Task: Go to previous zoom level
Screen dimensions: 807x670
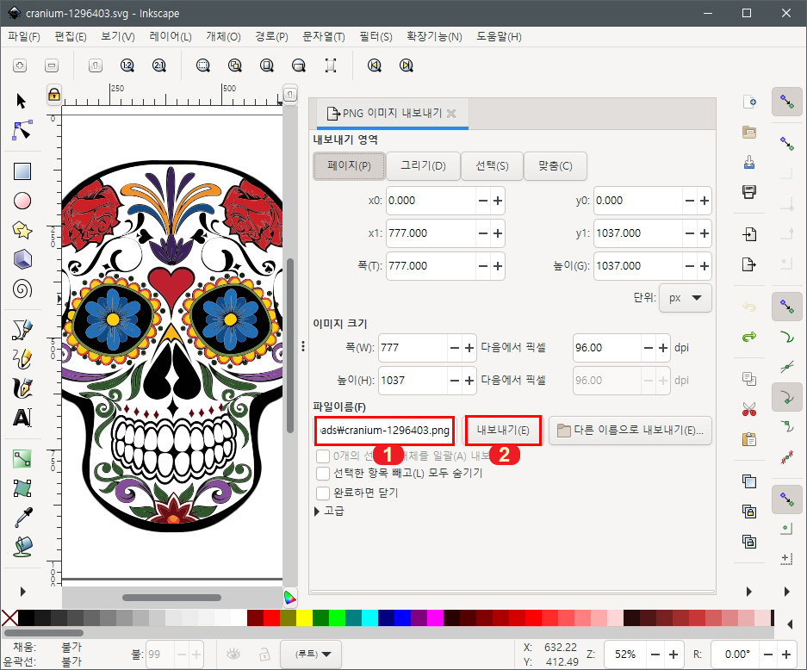Action: click(x=374, y=65)
